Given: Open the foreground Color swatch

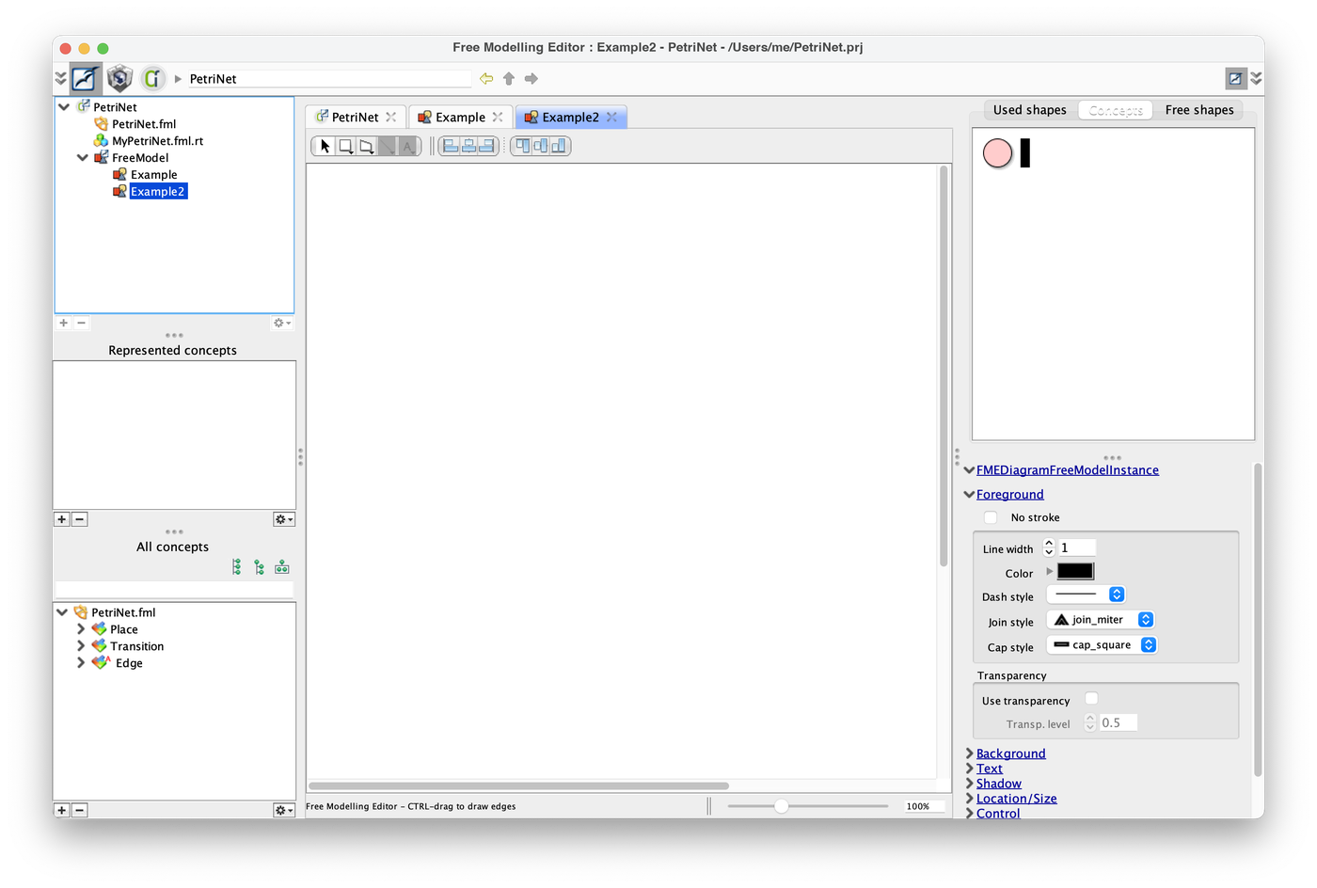Looking at the screenshot, I should (x=1075, y=571).
